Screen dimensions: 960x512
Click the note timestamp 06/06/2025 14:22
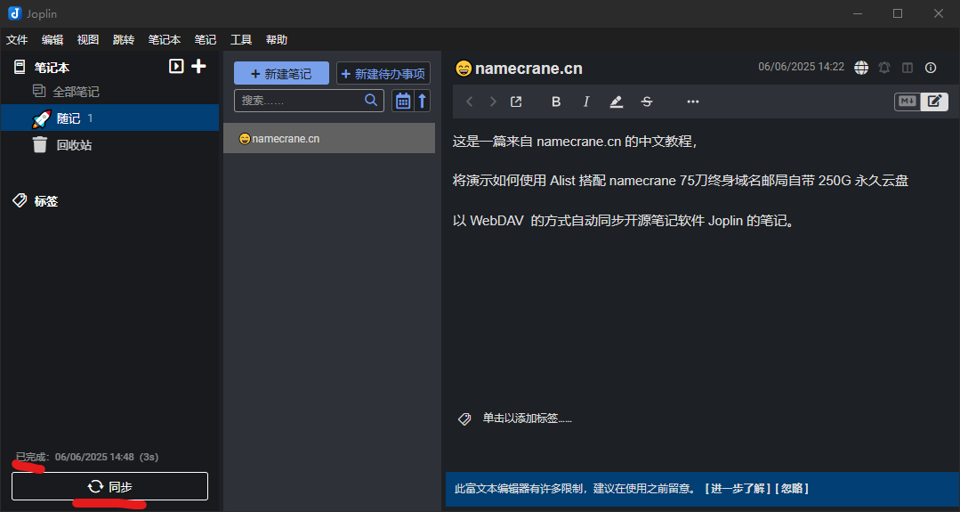pyautogui.click(x=802, y=67)
